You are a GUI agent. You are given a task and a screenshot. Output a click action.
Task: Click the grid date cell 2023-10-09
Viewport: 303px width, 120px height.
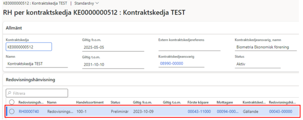[143, 111]
